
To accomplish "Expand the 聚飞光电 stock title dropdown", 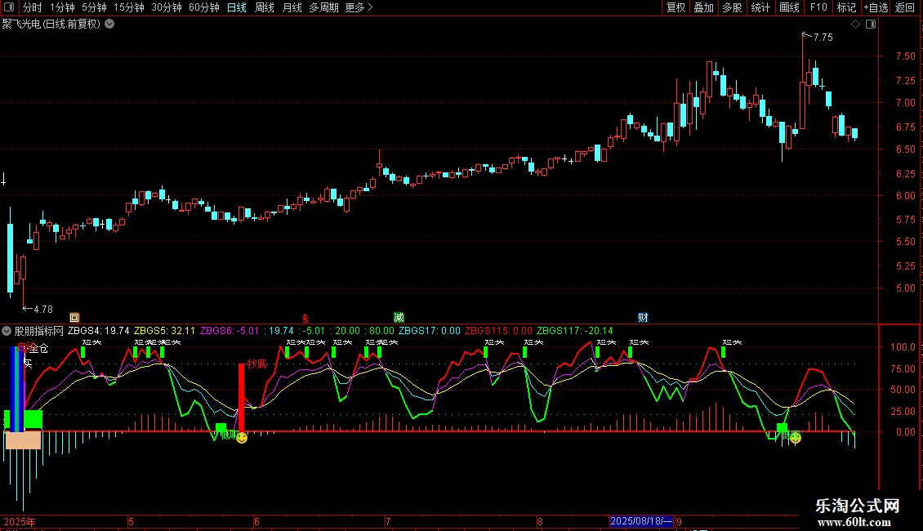I will (110, 24).
